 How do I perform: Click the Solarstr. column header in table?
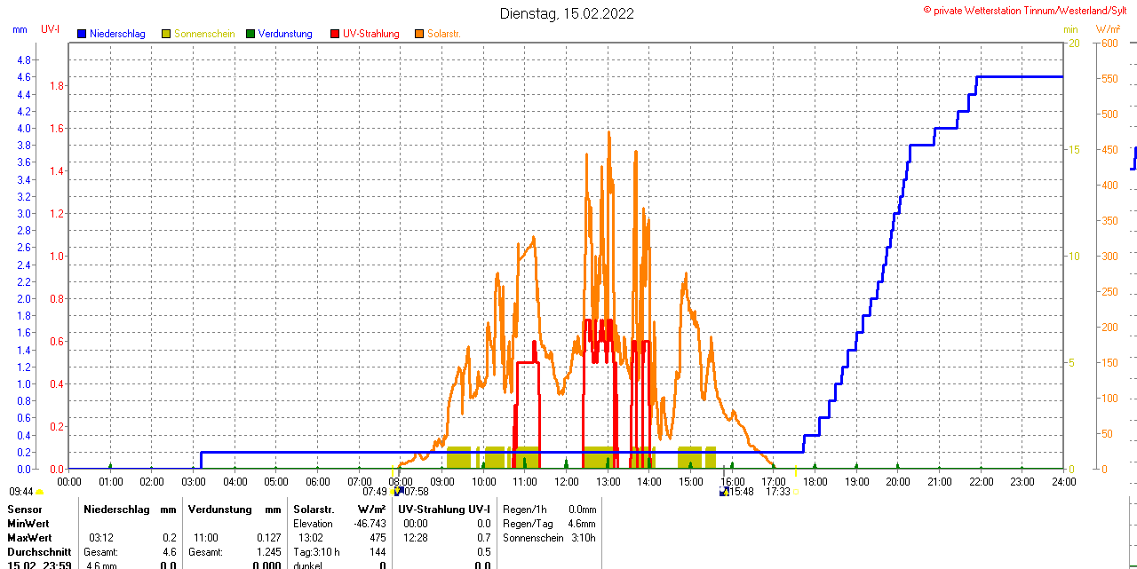(x=314, y=510)
